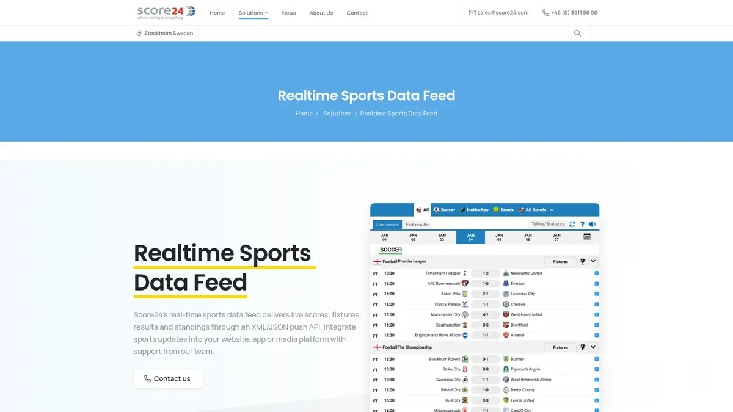Open site search magnifier icon

tap(577, 33)
